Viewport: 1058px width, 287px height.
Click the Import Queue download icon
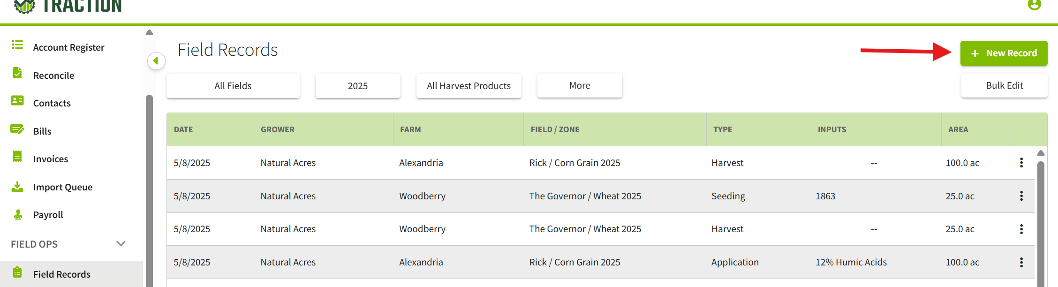pyautogui.click(x=17, y=187)
